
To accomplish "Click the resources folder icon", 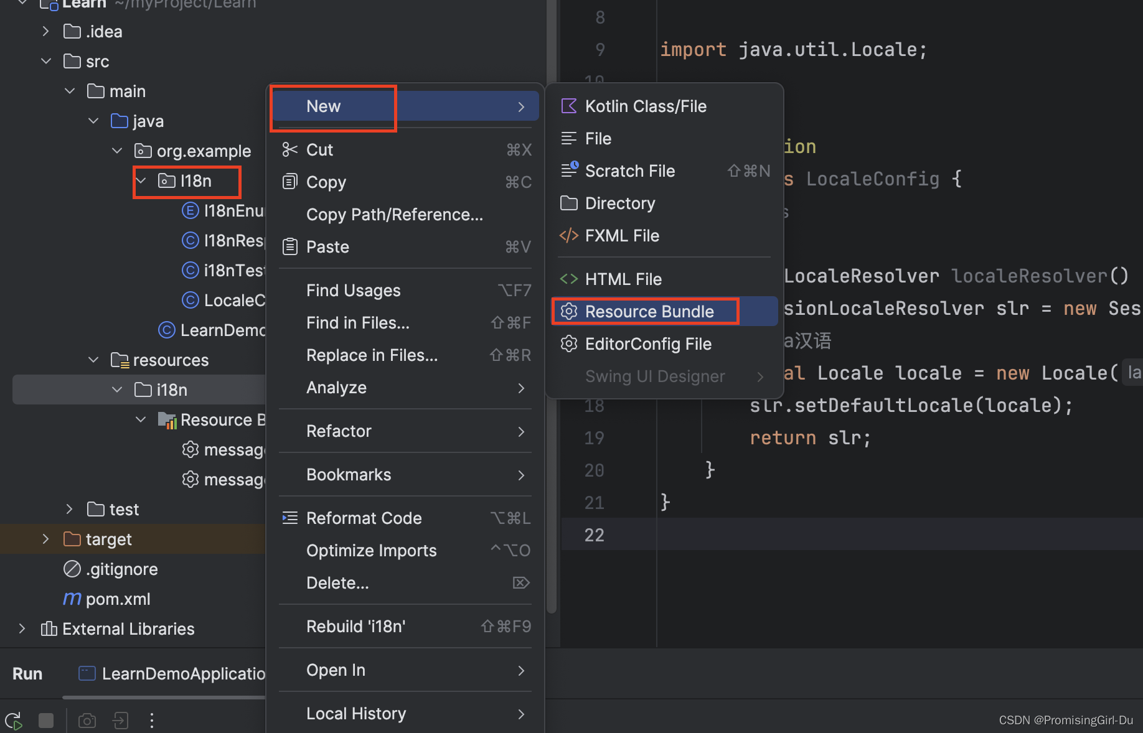I will [120, 360].
